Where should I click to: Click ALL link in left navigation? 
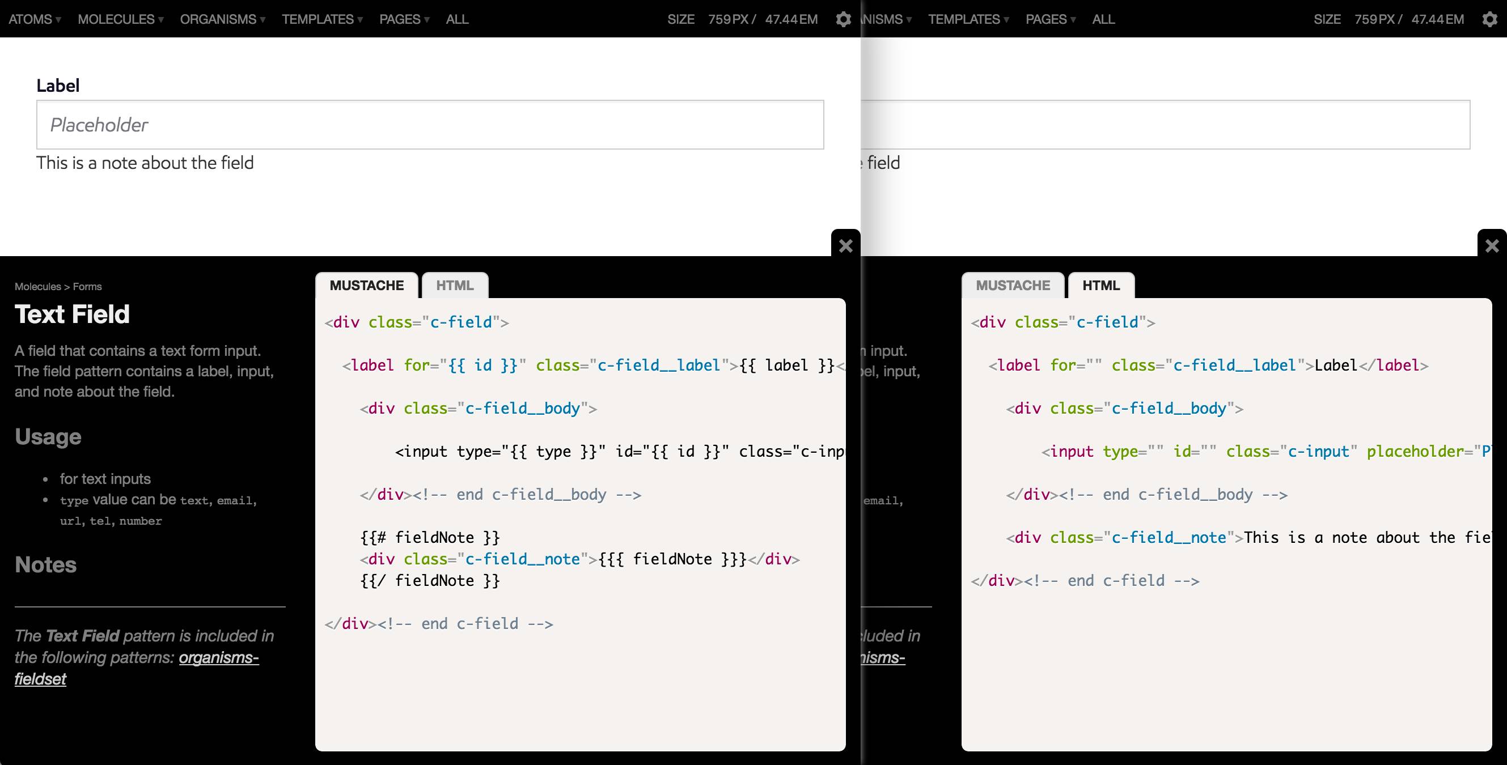[x=457, y=19]
